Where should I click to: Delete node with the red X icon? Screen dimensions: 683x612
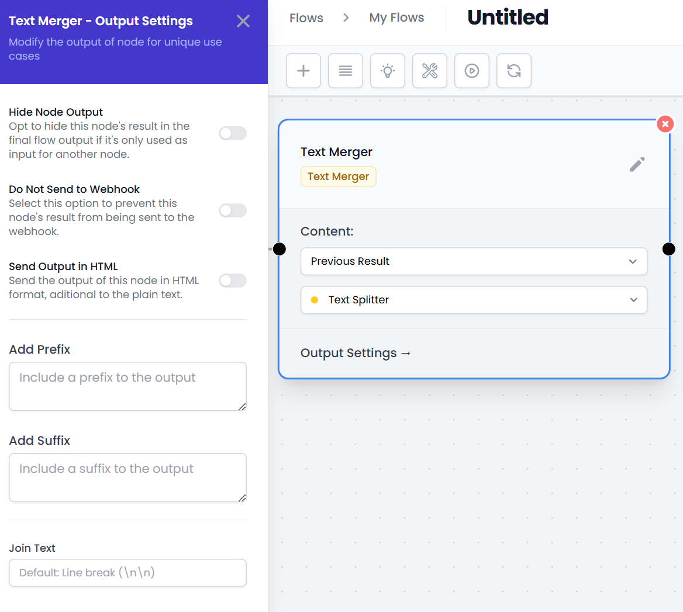(665, 124)
